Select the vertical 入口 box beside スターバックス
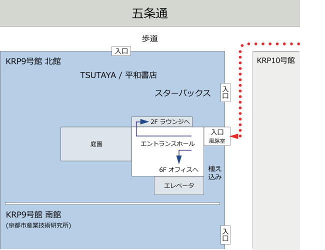325x250 pixels. tap(225, 92)
